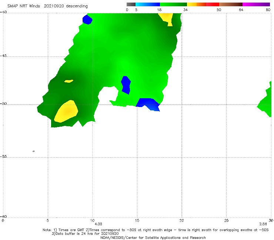Click the latitude axis label '-60'
The width and height of the screenshot is (274, 240).
tap(3, 216)
